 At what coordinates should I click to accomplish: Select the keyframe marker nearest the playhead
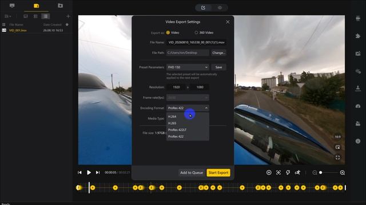(93, 187)
